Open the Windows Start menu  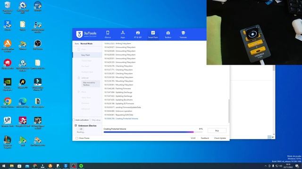(x=4, y=166)
